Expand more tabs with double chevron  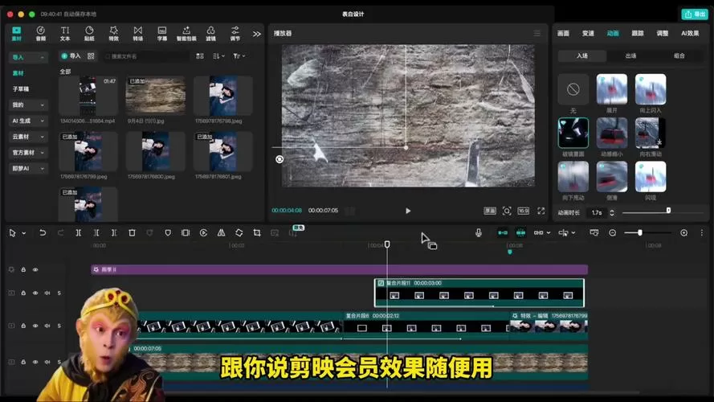click(257, 34)
